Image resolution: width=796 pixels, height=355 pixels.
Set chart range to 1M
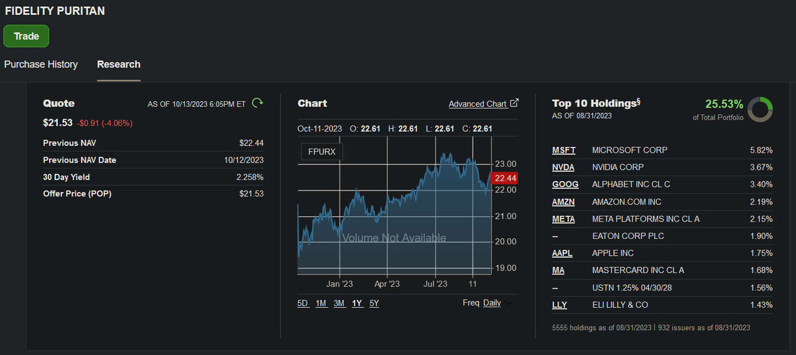[321, 303]
